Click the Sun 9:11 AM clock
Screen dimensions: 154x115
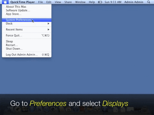tap(113, 2)
